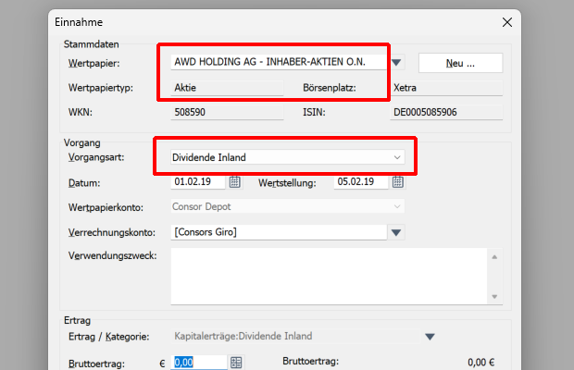Image resolution: width=574 pixels, height=370 pixels.
Task: Open the calendar picker beside Wertstellung field
Action: 398,181
